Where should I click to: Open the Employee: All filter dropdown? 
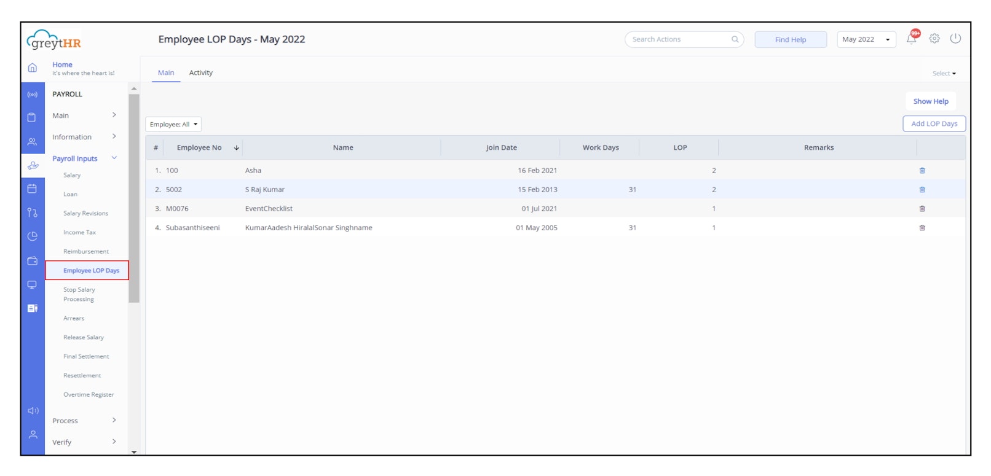tap(173, 125)
